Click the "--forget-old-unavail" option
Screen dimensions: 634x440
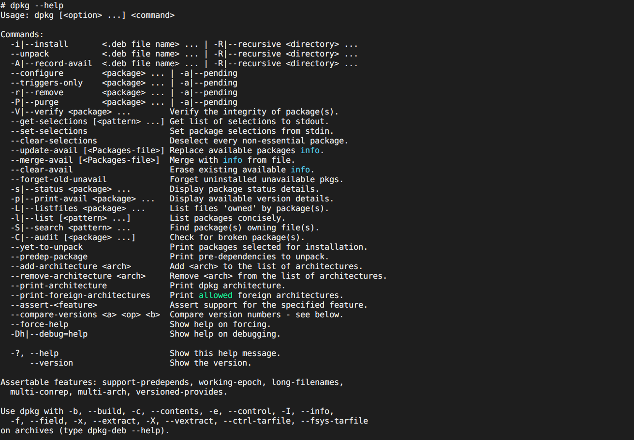coord(59,179)
